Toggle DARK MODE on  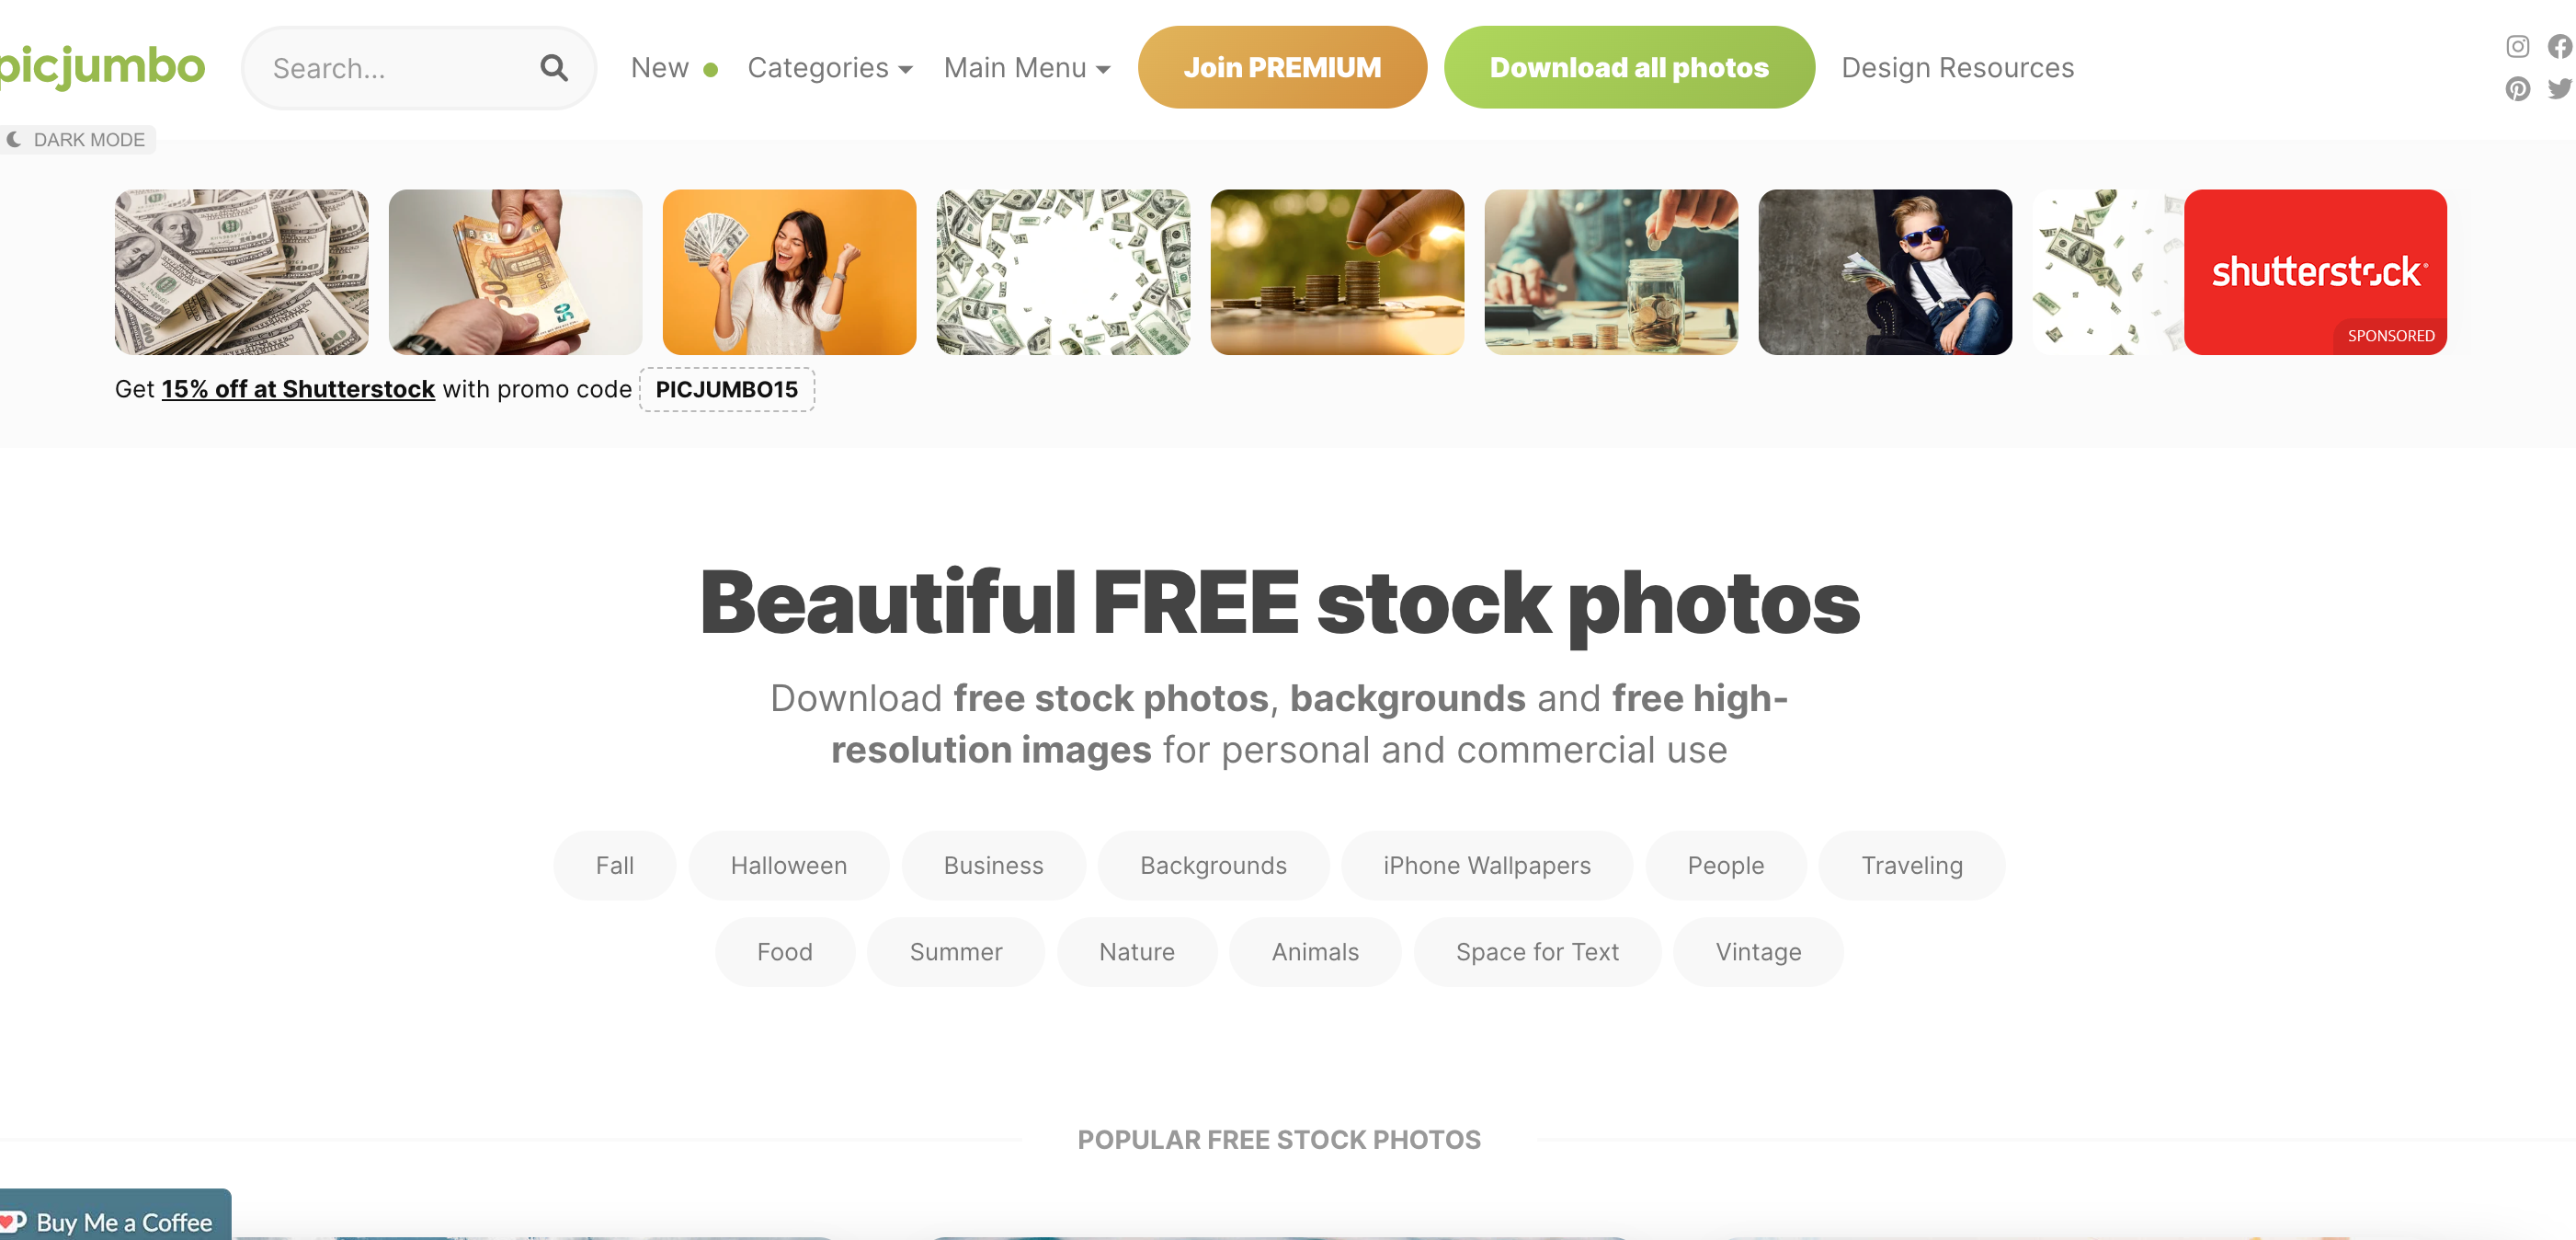77,140
